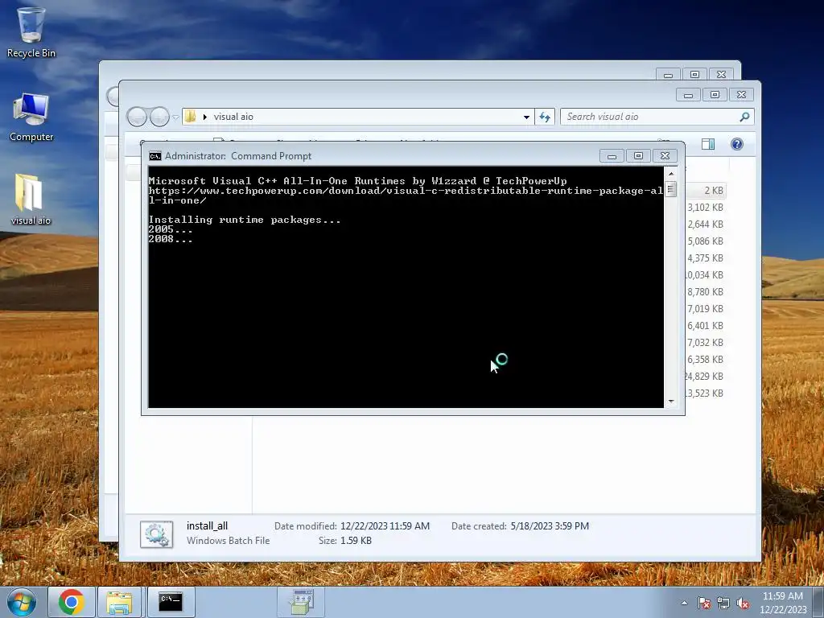This screenshot has width=824, height=618.
Task: Maximize the rear Explorer window
Action: coord(694,75)
